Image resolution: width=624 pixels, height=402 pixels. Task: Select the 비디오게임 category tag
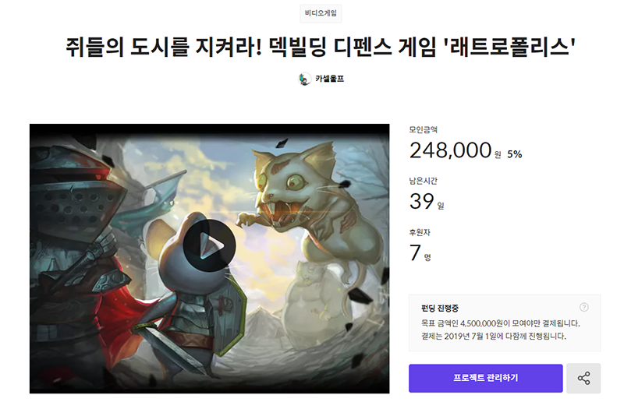point(321,13)
